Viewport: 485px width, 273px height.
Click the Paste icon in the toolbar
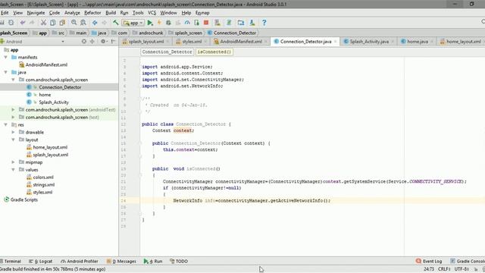click(62, 23)
